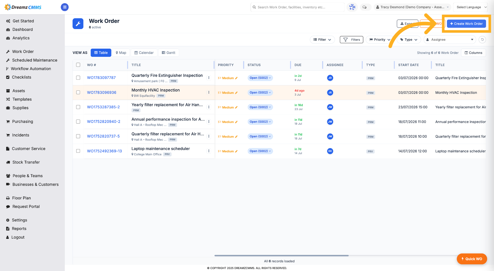Image resolution: width=494 pixels, height=271 pixels.
Task: Check the box for WO1752820737-5
Action: (78, 136)
